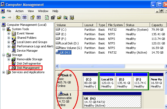167x109 pixels.
Task: Click the Device Manager icon
Action: (x=14, y=51)
